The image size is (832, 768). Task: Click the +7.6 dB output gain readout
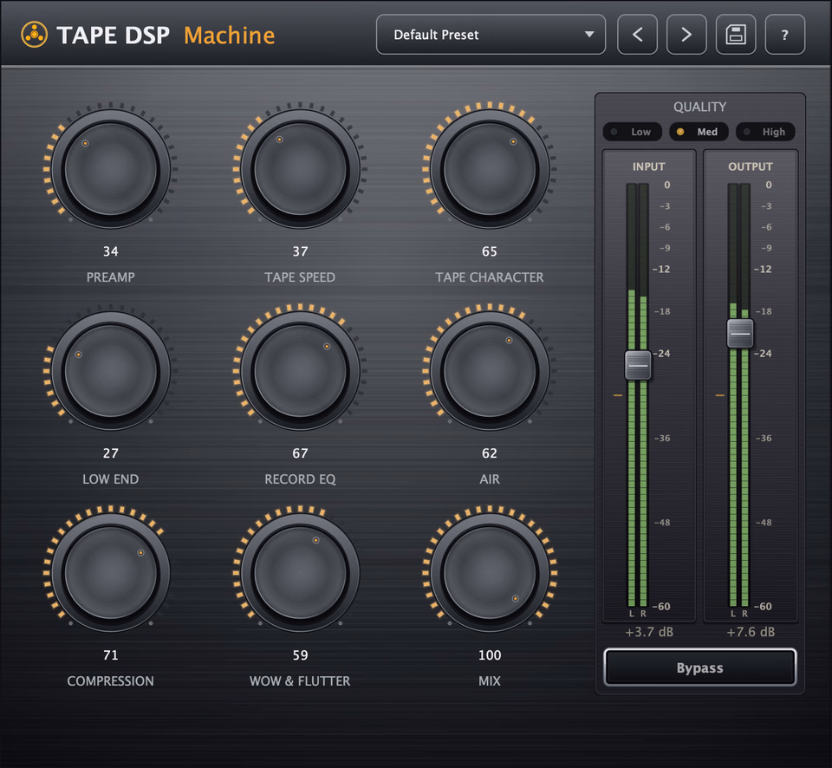[751, 632]
